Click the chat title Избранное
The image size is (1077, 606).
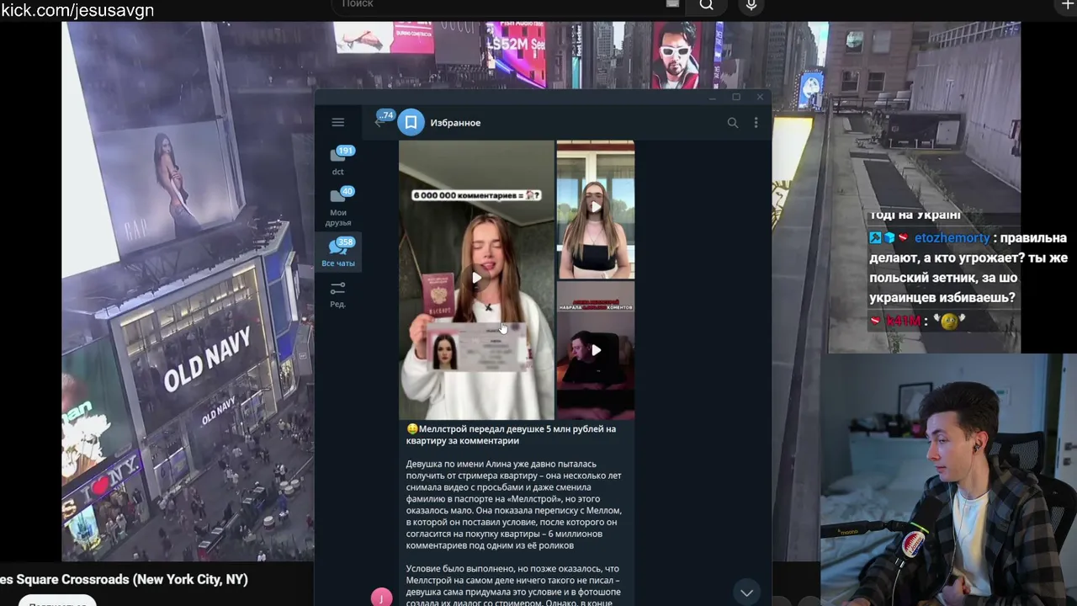point(455,123)
